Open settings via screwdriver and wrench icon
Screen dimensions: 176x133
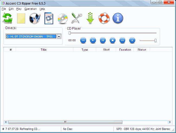(77, 18)
